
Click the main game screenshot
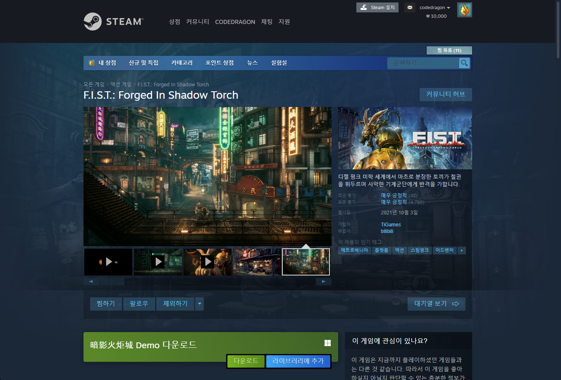(x=208, y=176)
